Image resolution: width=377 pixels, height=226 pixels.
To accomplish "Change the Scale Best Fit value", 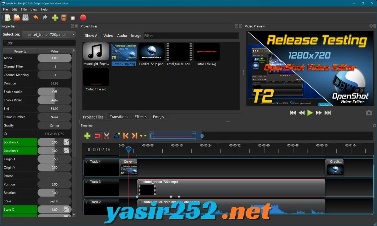I will tap(55, 201).
